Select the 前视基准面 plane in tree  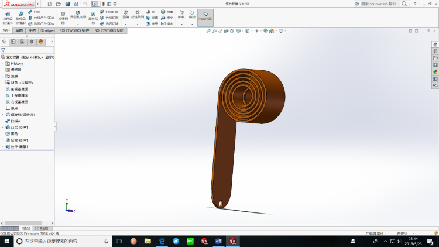(19, 88)
